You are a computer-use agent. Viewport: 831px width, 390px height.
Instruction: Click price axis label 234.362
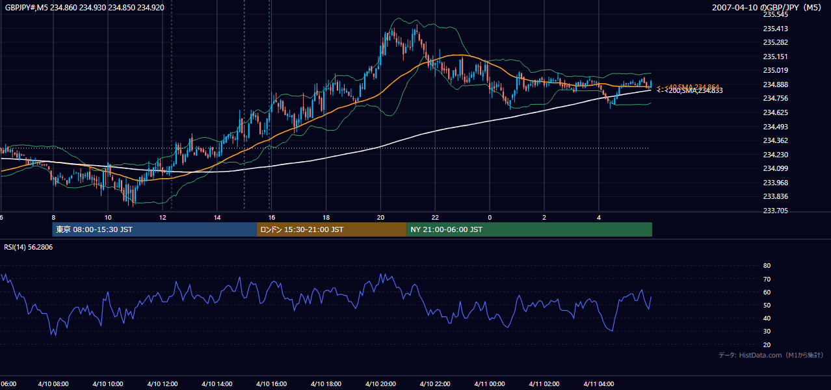point(775,140)
